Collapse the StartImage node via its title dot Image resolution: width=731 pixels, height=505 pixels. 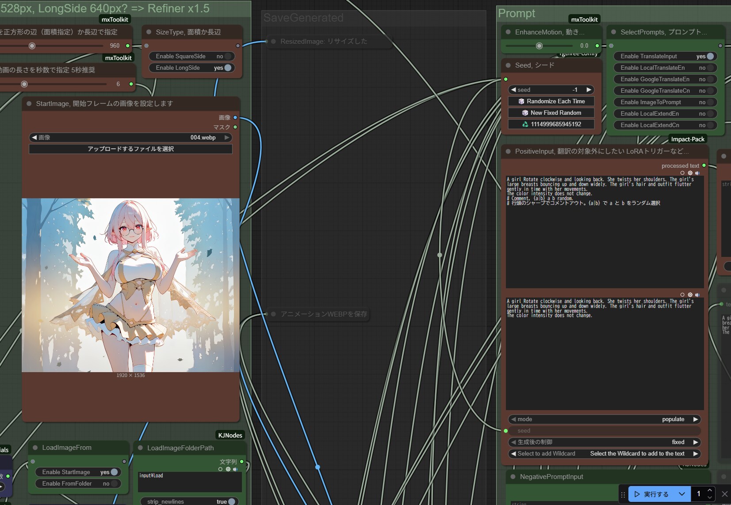pos(29,104)
